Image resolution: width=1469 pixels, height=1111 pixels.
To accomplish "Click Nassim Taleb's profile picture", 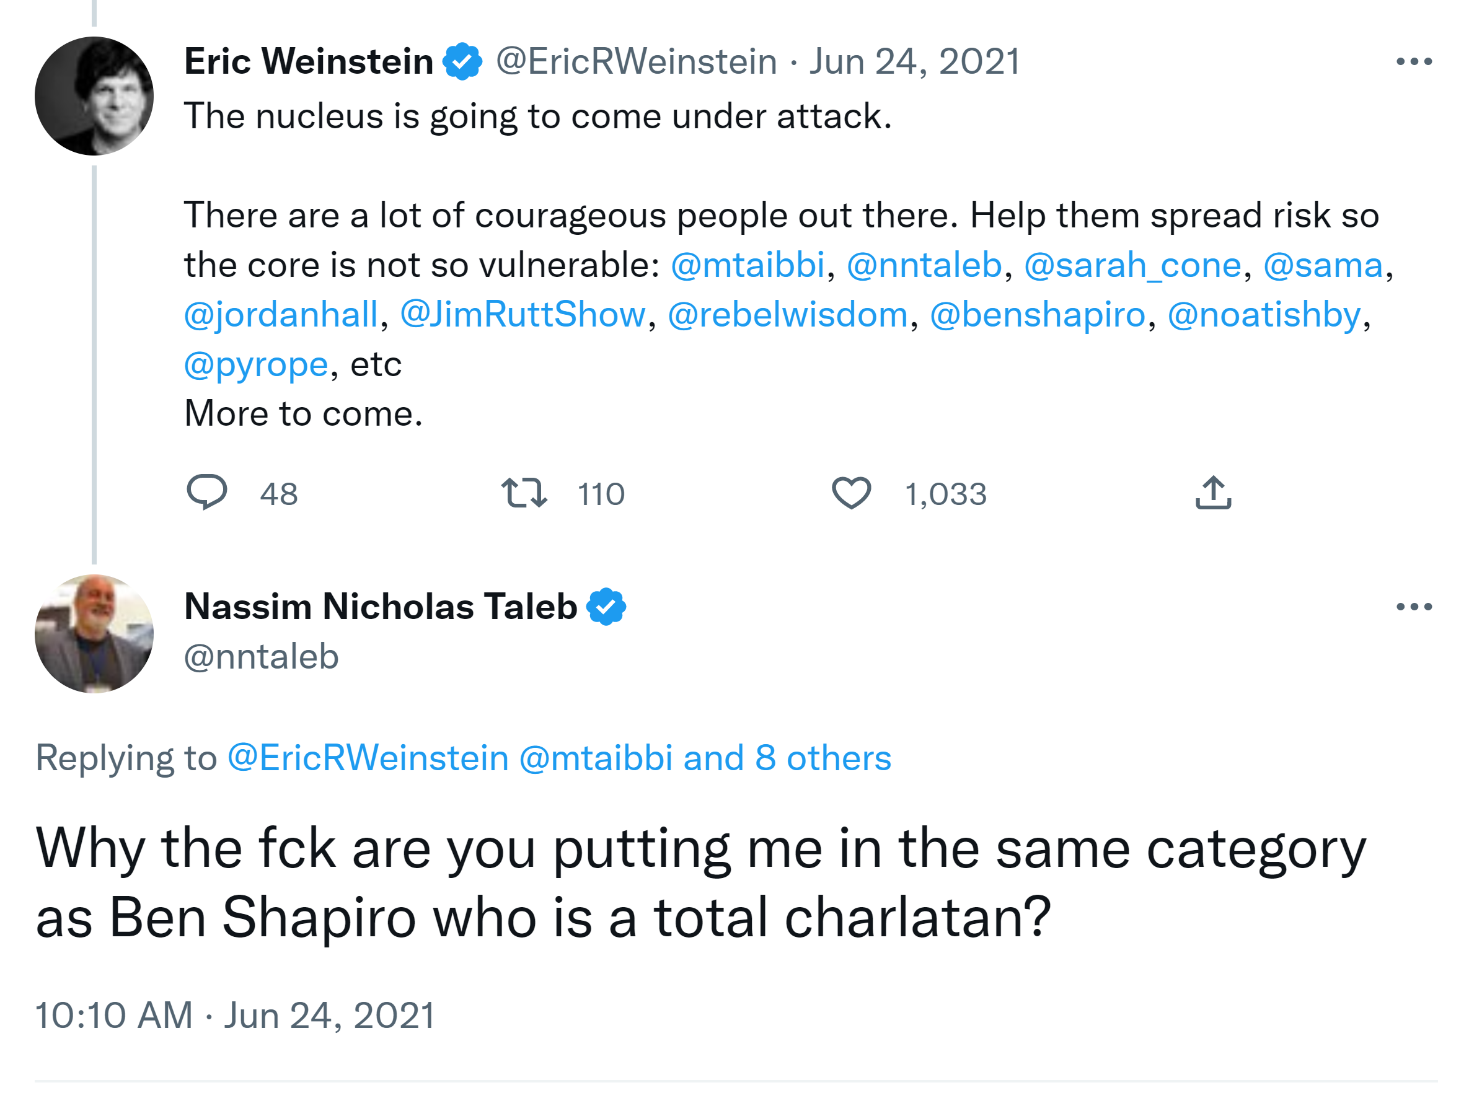I will [x=94, y=634].
